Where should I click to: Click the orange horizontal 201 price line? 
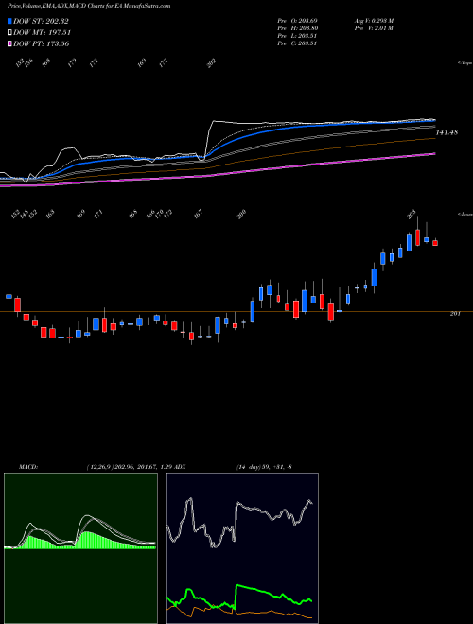point(236,311)
